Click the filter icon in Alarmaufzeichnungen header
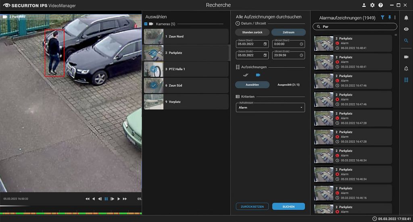The width and height of the screenshot is (413, 222). [x=383, y=18]
